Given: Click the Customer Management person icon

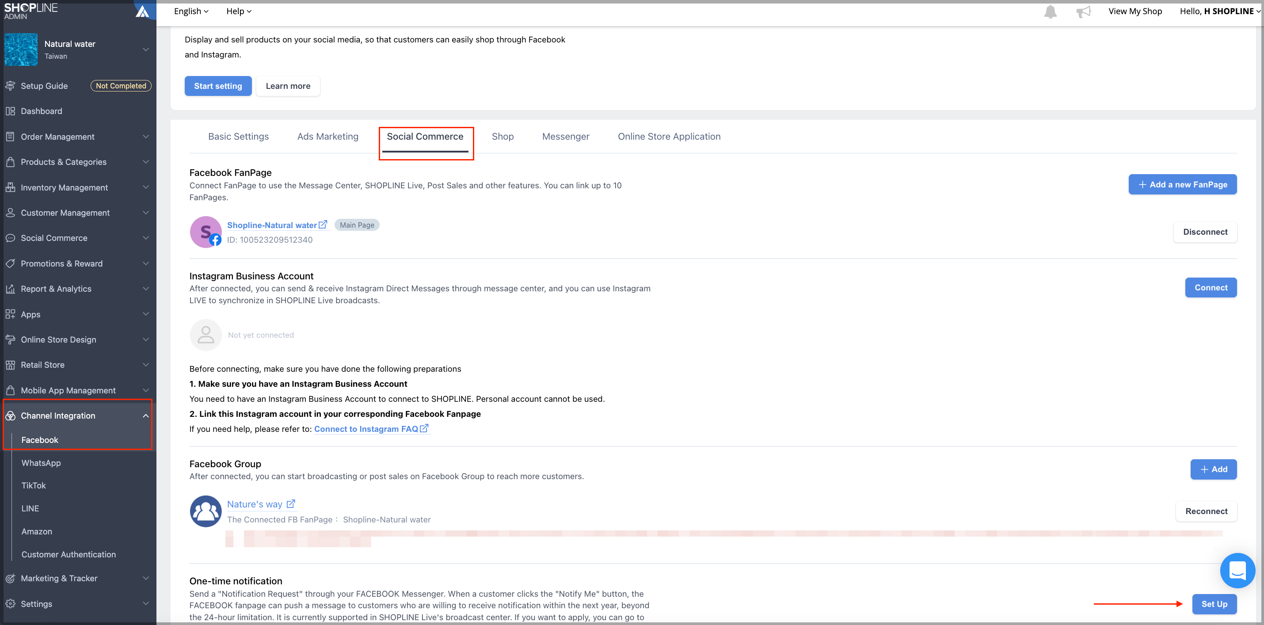Looking at the screenshot, I should click(x=10, y=213).
